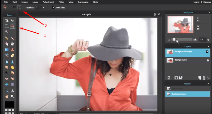
Task: Open the Feather value dropdown arrow
Action: coord(43,7)
